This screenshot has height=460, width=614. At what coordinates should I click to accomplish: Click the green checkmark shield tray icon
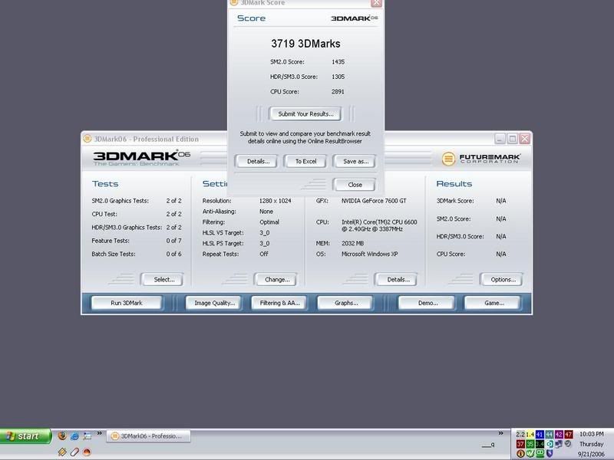click(530, 454)
